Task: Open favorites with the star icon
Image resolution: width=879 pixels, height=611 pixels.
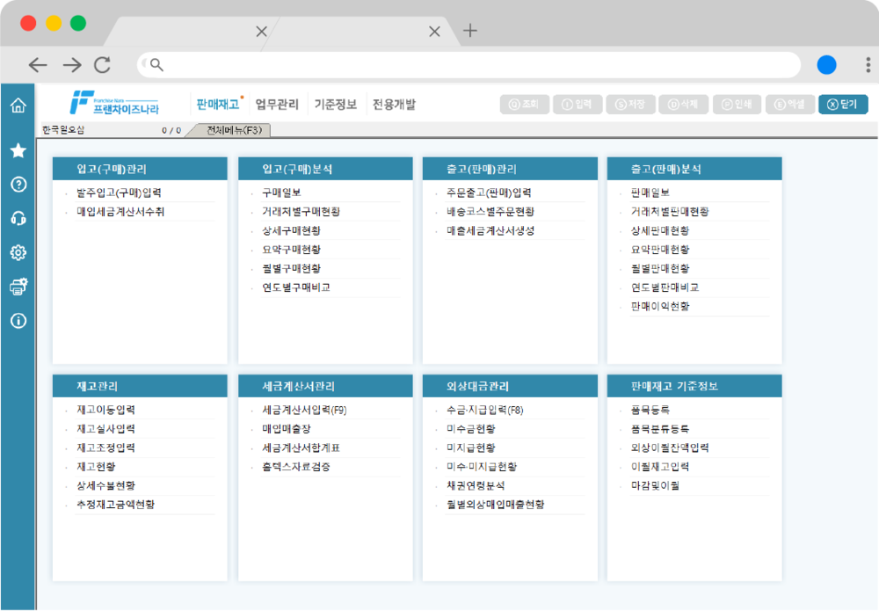Action: point(18,150)
